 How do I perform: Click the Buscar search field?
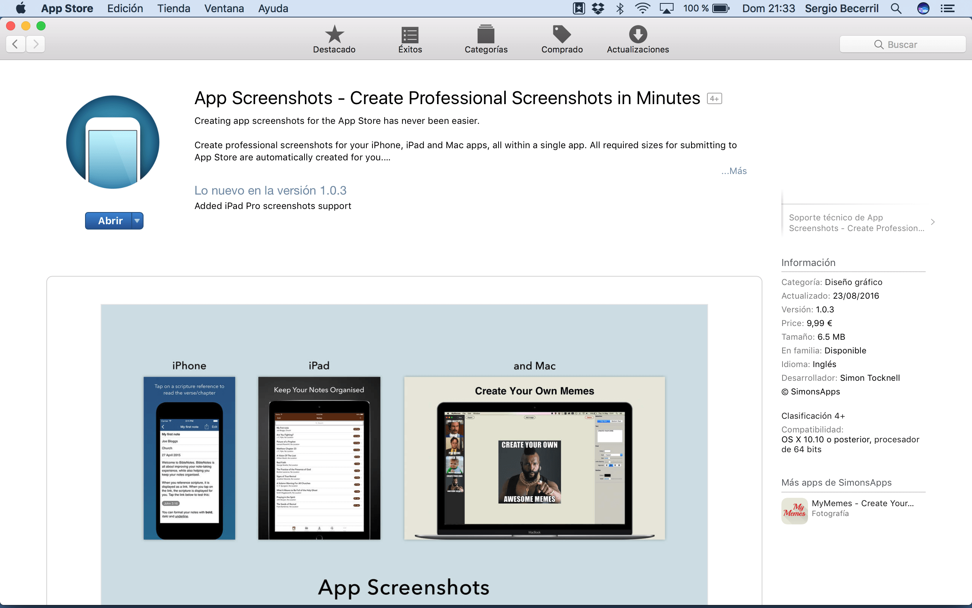point(902,44)
